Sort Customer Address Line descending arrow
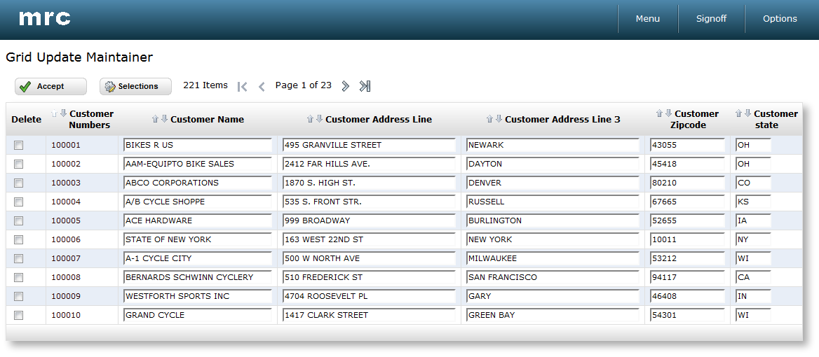819x357 pixels. point(319,119)
